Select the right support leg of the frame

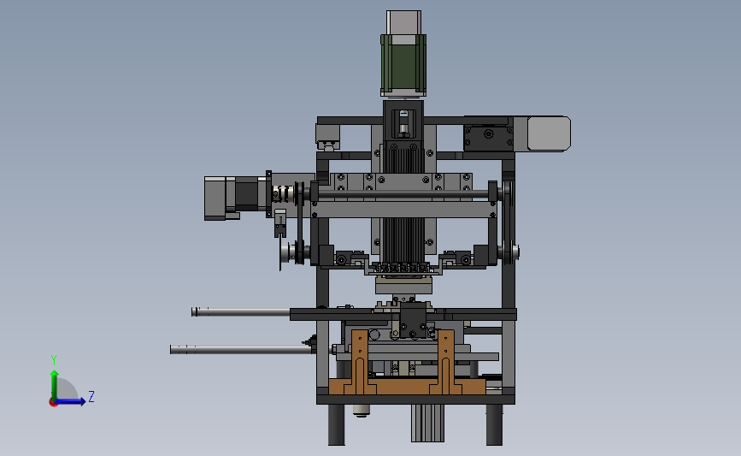(494, 424)
